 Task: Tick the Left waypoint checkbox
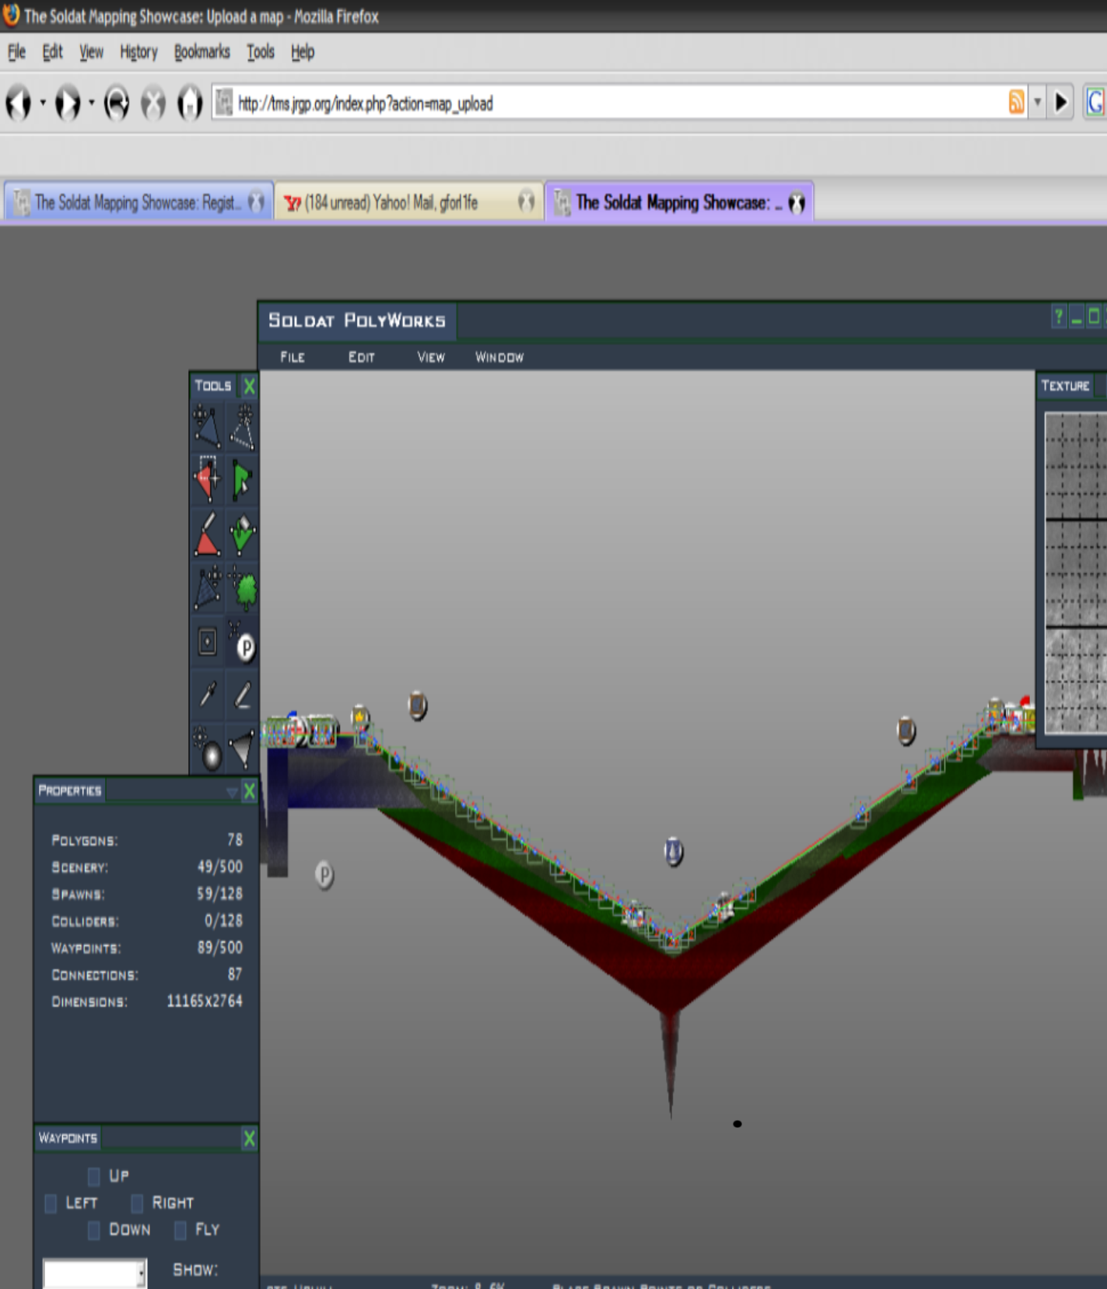[x=51, y=1203]
